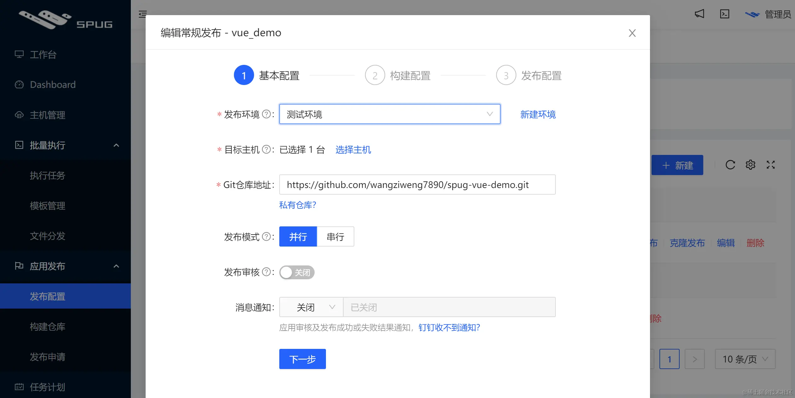Screen dimensions: 795x398
Task: Click the 选择主机 link
Action: click(353, 150)
